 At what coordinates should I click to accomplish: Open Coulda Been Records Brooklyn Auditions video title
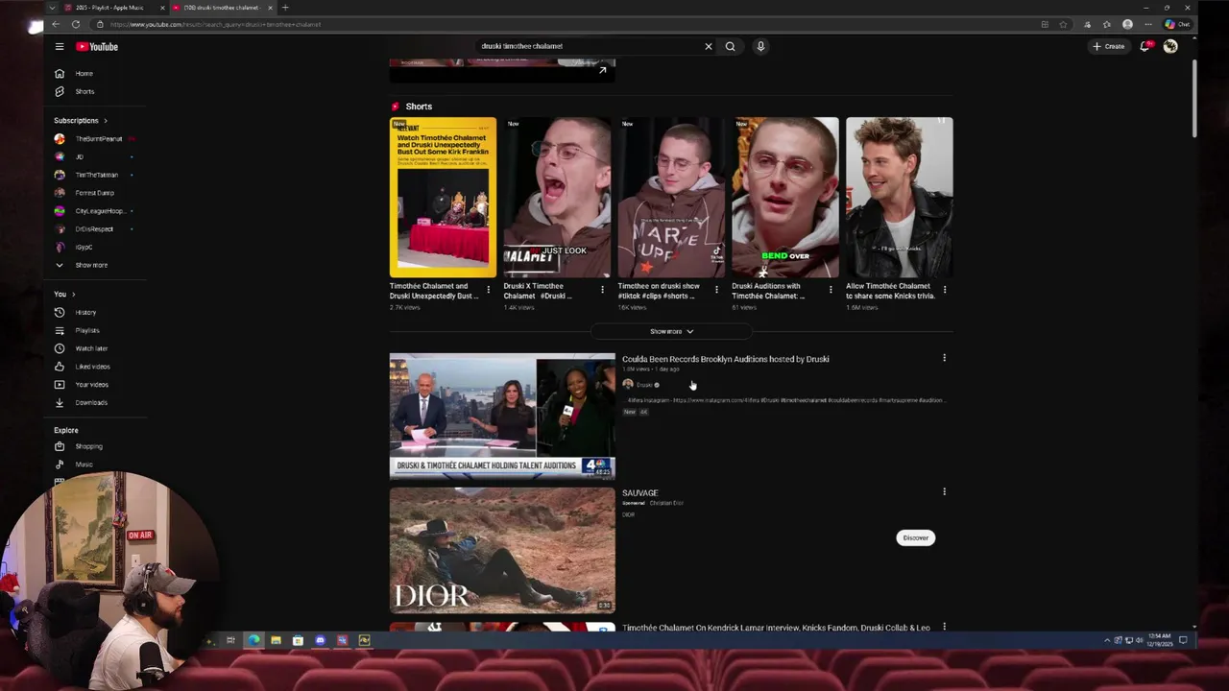725,359
